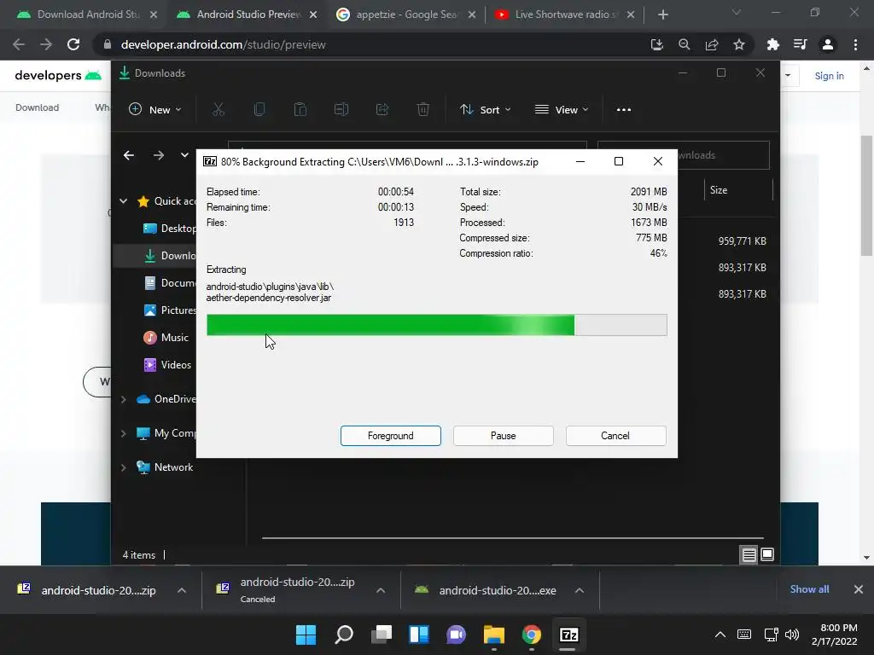Screen dimensions: 874x655
Task: Open volume control in system tray
Action: pyautogui.click(x=792, y=635)
